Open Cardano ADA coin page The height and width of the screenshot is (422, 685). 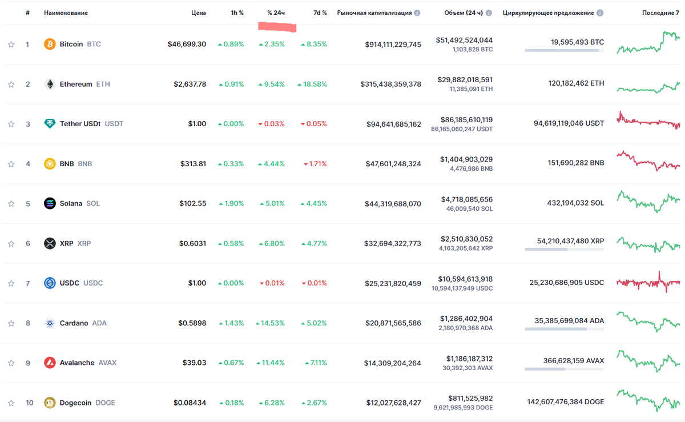(83, 323)
